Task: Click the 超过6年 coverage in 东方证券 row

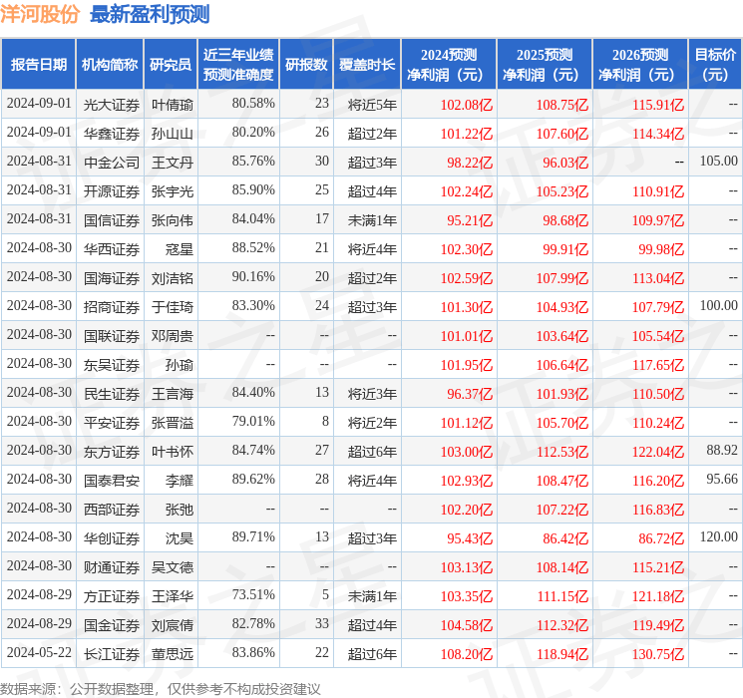Action: tap(372, 452)
